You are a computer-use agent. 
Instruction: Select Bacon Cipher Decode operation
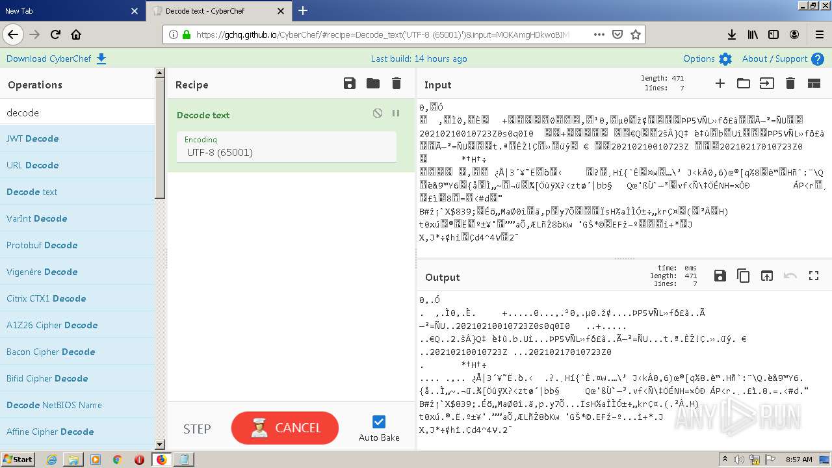point(77,352)
